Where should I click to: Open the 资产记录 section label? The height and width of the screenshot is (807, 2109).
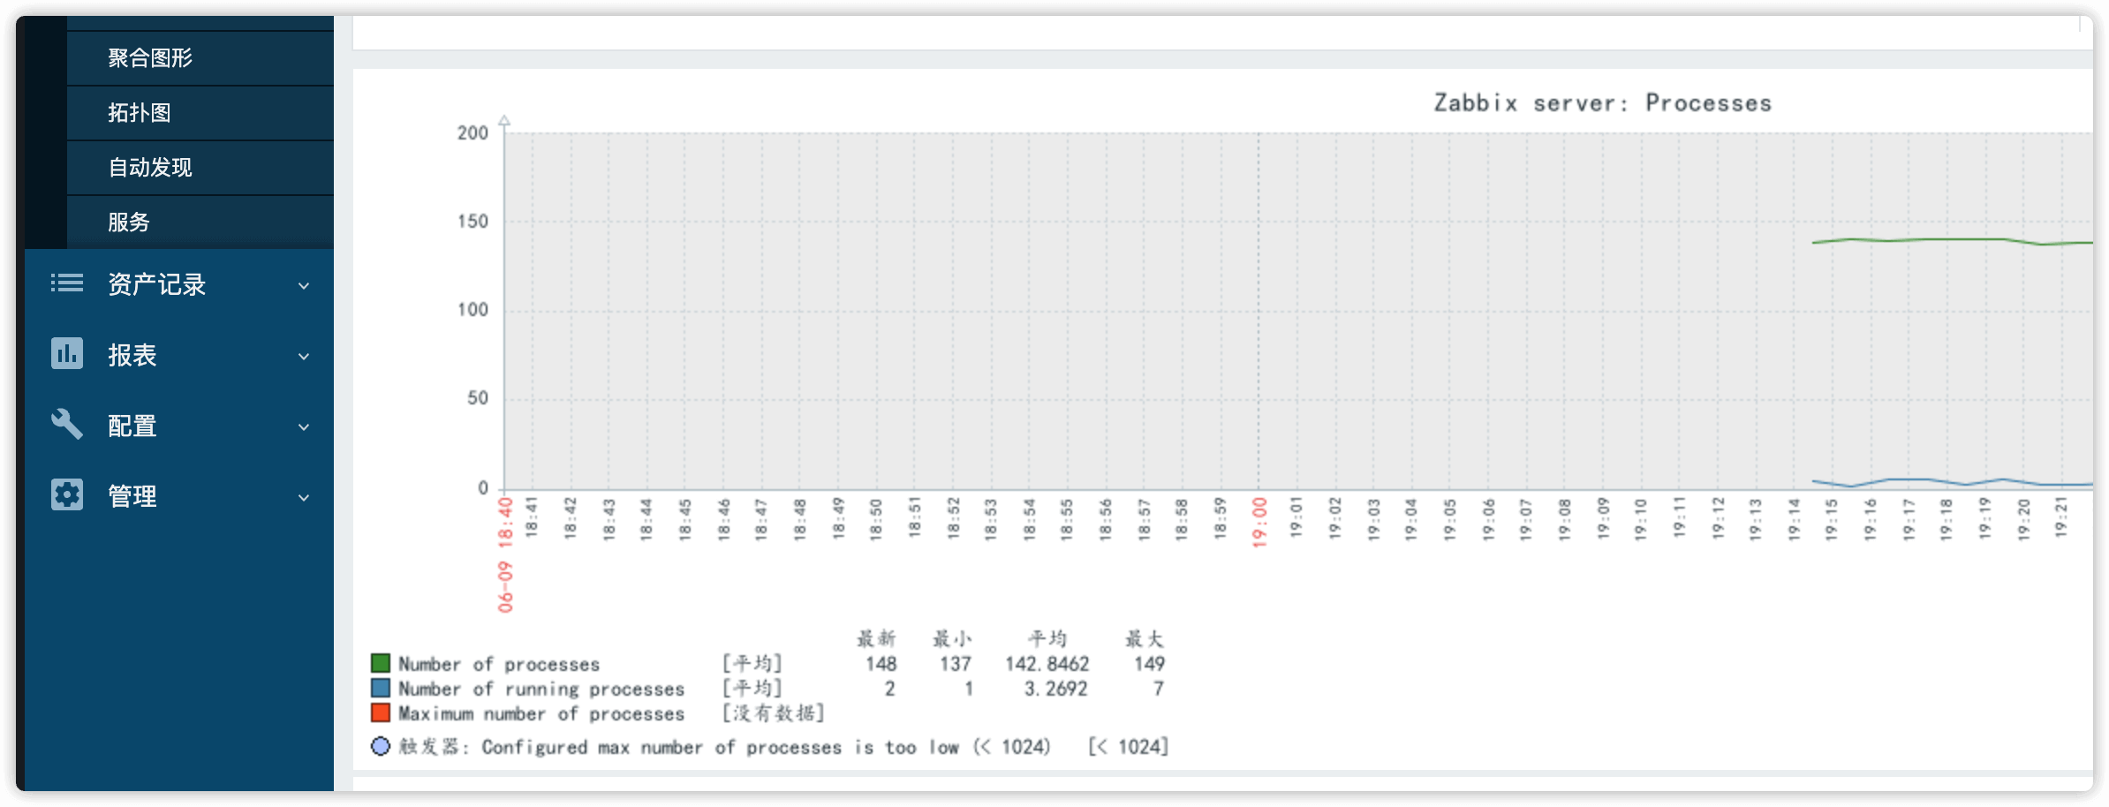[x=157, y=284]
